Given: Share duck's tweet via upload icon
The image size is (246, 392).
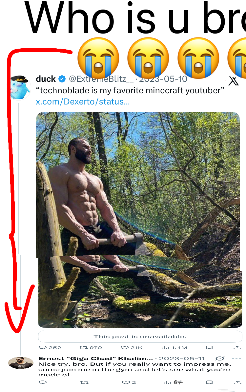Looking at the screenshot, I should pyautogui.click(x=237, y=348).
